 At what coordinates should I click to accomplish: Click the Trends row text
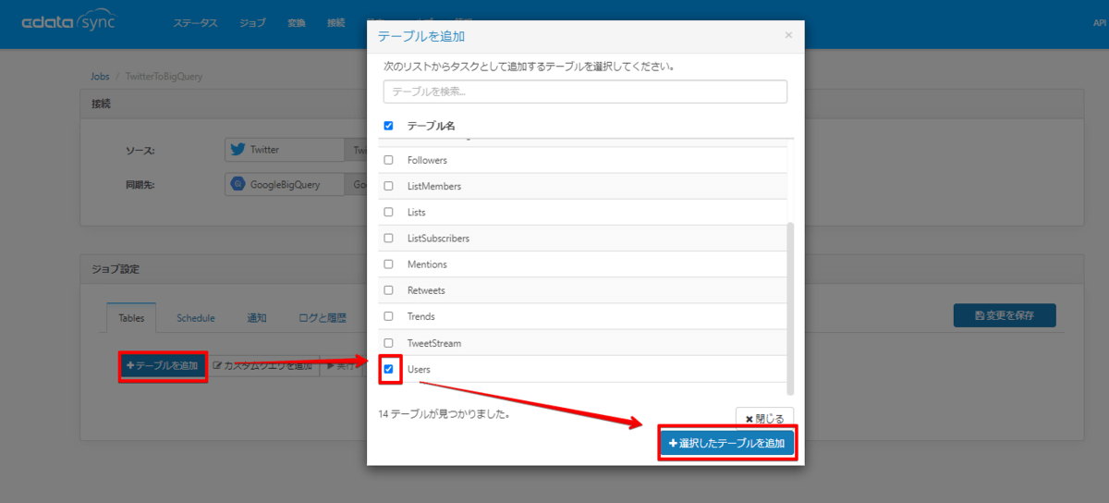[420, 316]
